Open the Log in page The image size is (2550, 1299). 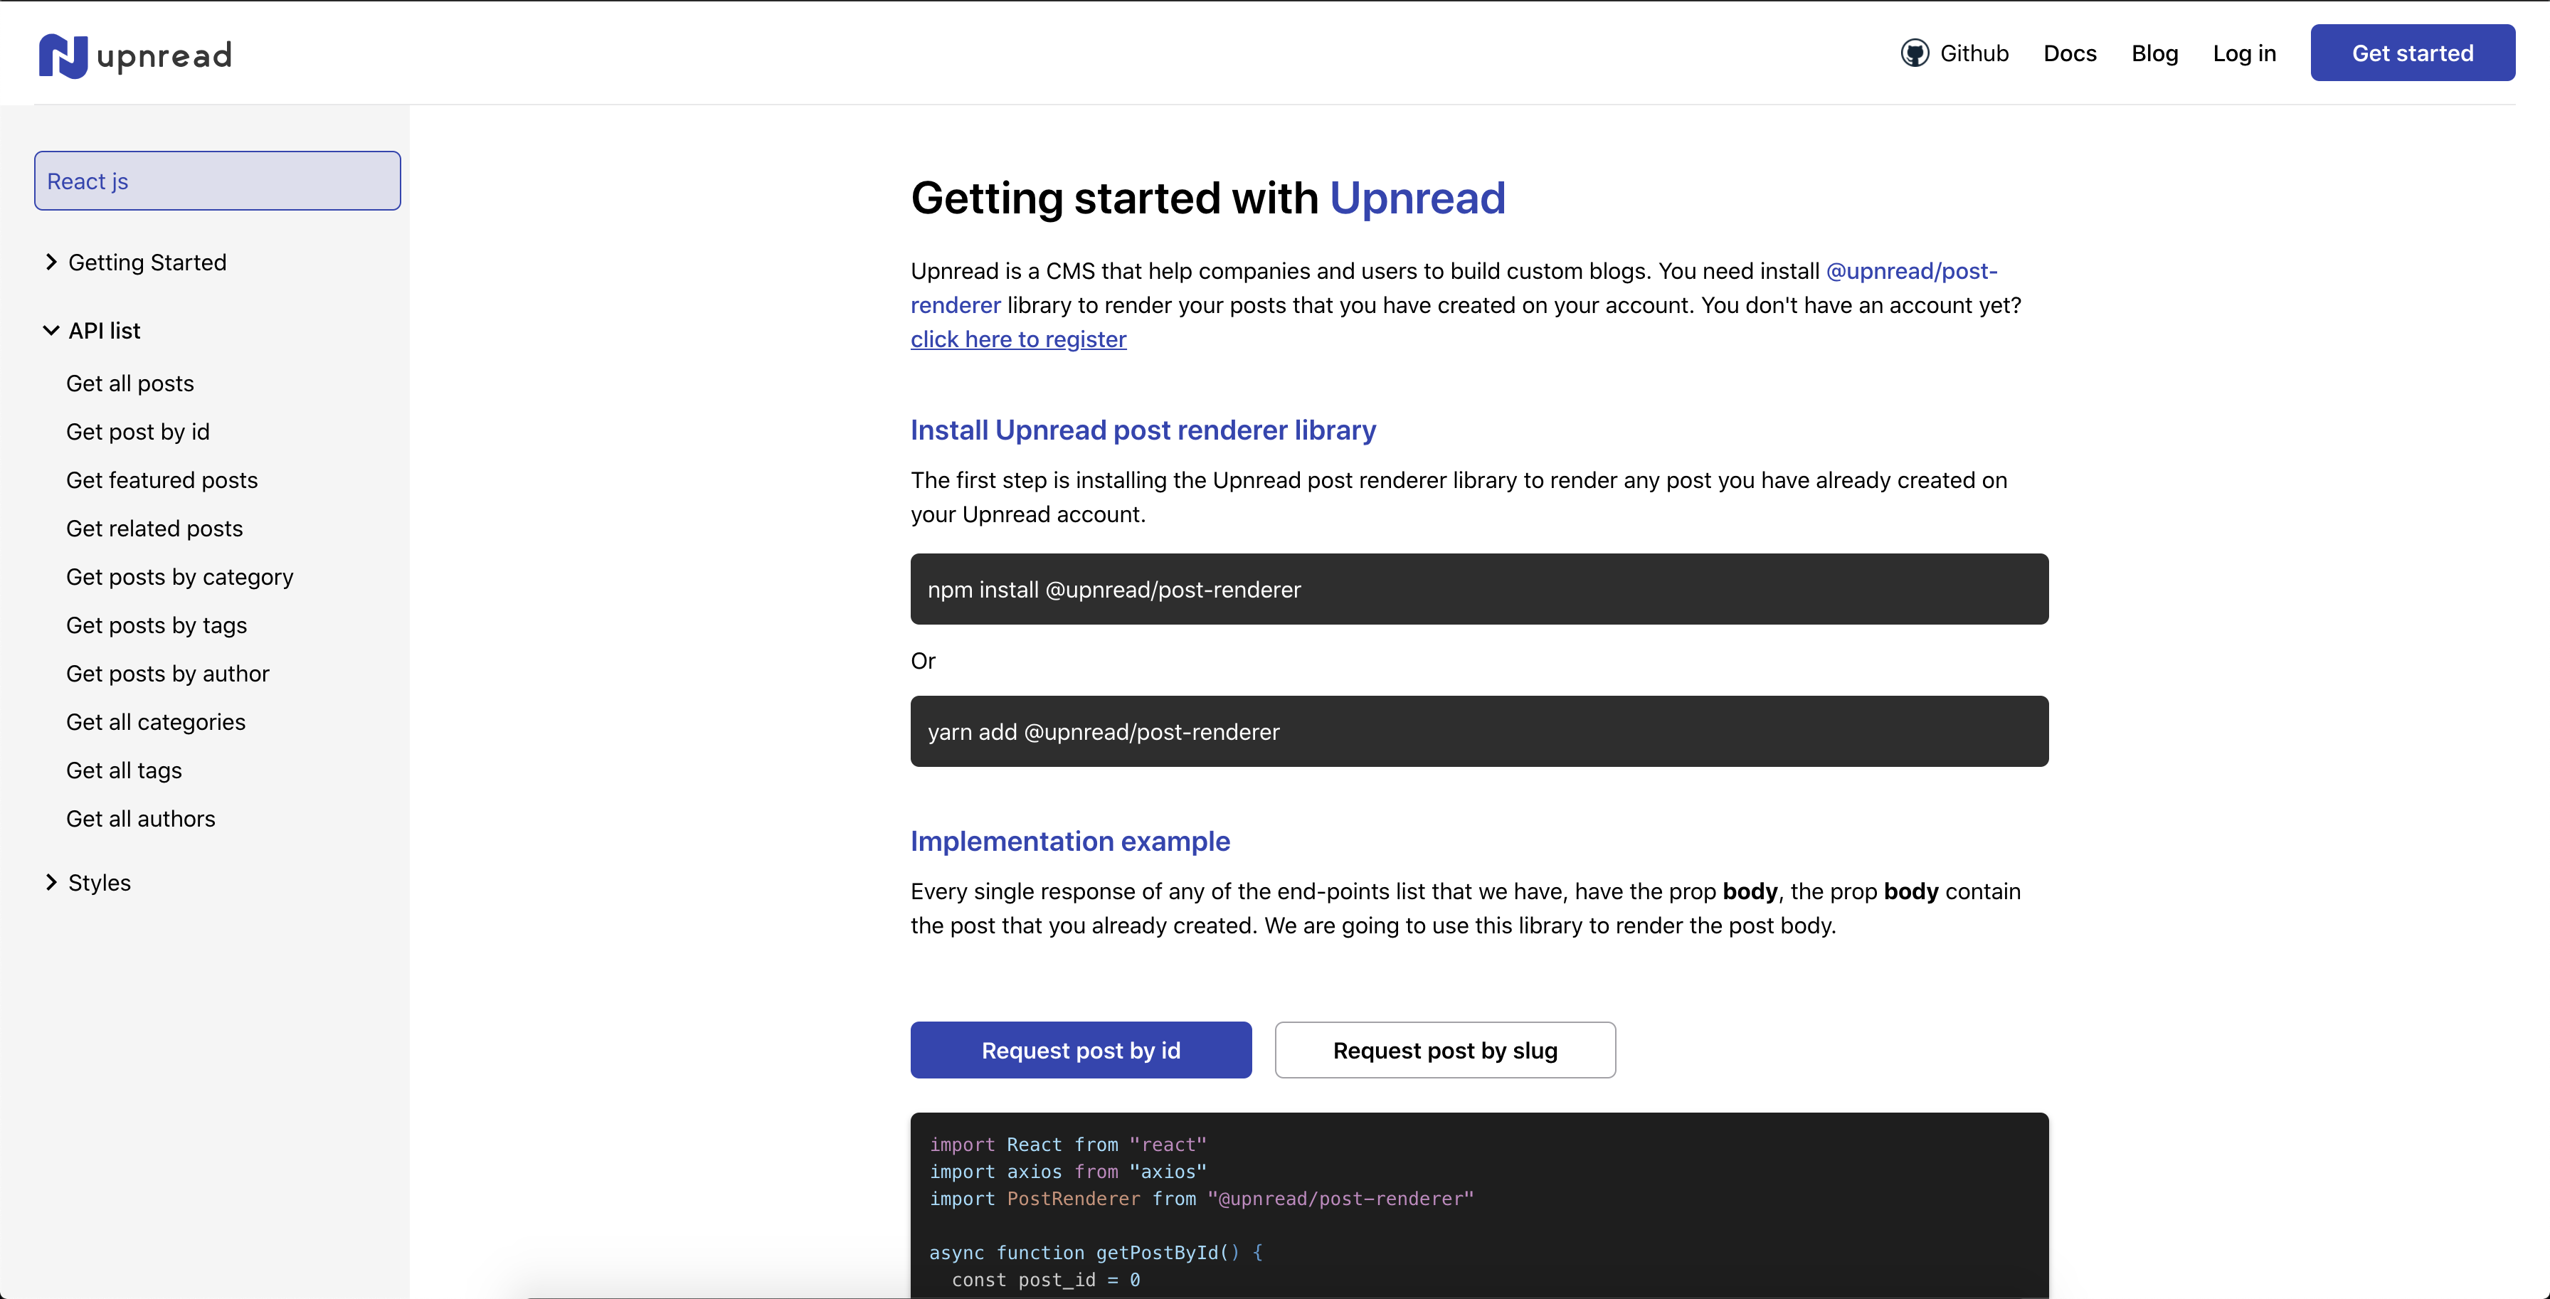point(2244,53)
